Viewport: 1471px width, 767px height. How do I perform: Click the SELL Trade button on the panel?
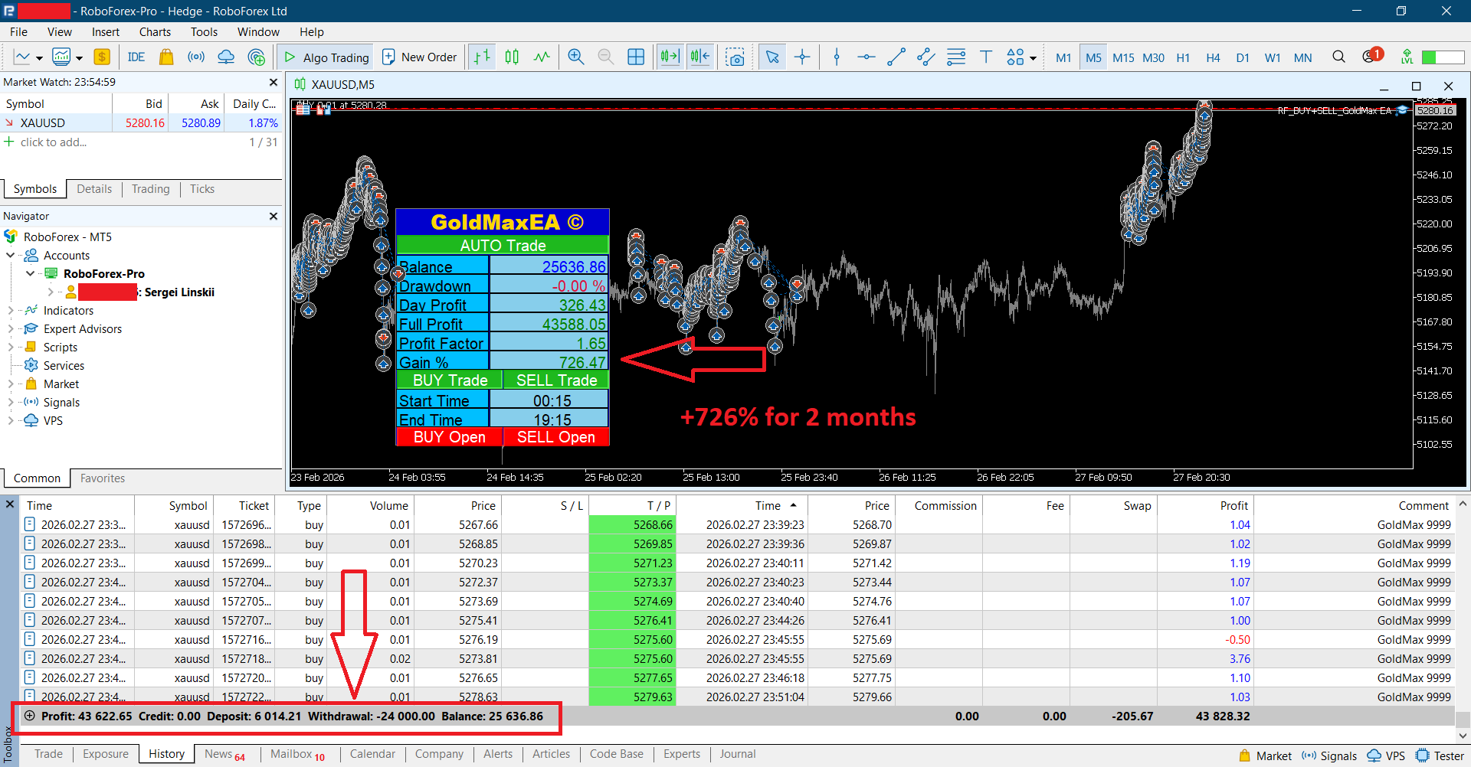(x=556, y=380)
